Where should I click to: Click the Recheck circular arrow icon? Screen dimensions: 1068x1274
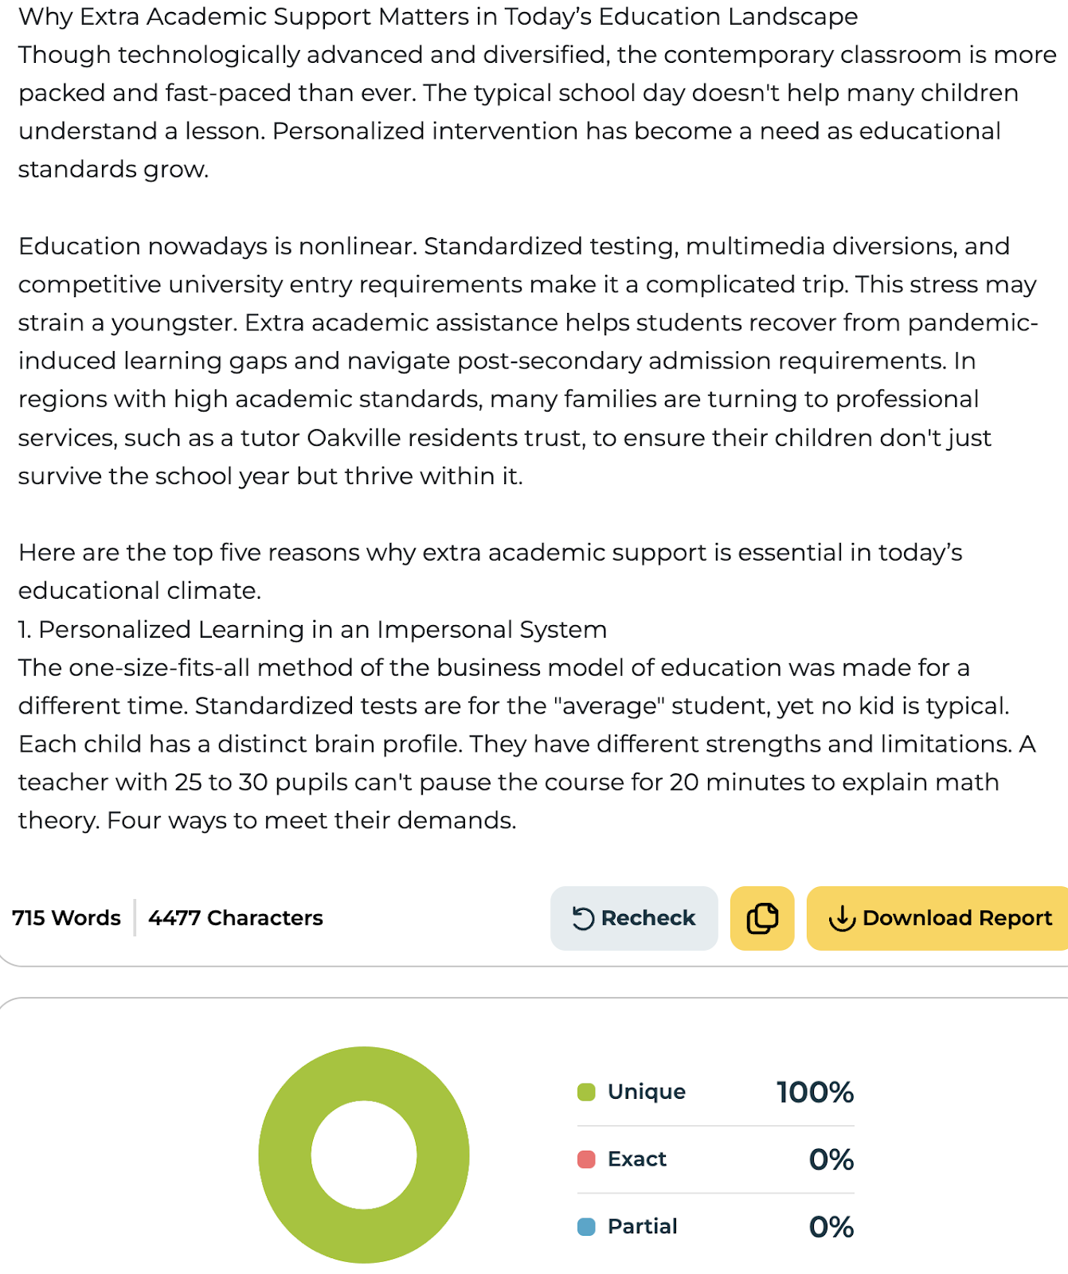(x=583, y=919)
